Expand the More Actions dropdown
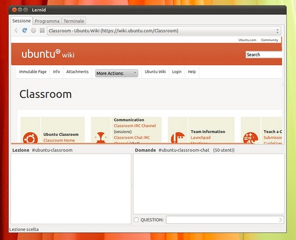This screenshot has width=296, height=240. (117, 73)
